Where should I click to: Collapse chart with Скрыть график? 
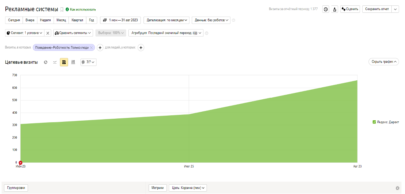click(x=384, y=62)
